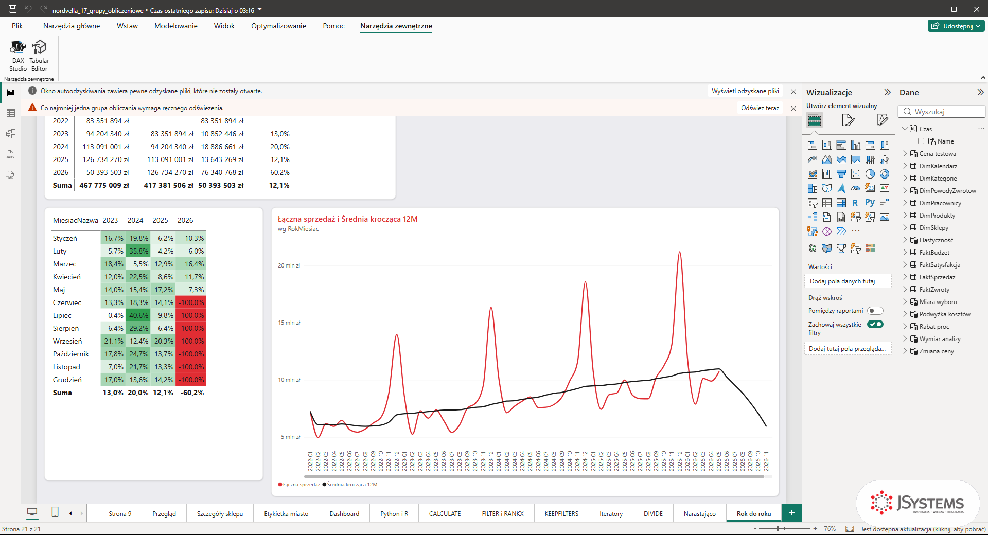Insert a Python script visual

[x=870, y=202]
